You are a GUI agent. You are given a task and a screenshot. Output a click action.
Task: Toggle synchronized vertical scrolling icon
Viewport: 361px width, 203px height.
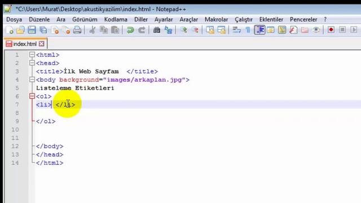210,30
